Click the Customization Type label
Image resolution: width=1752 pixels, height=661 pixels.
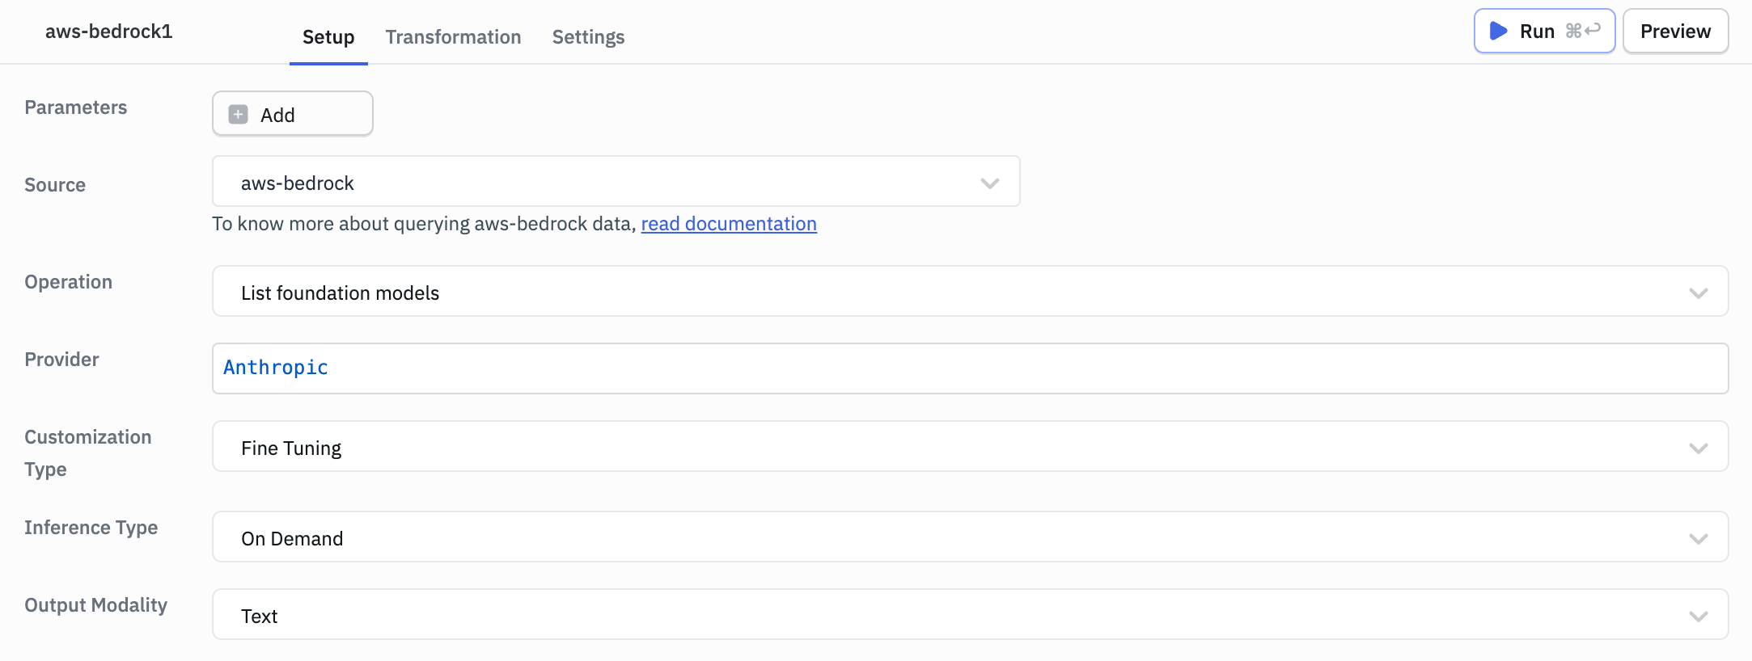pos(88,453)
